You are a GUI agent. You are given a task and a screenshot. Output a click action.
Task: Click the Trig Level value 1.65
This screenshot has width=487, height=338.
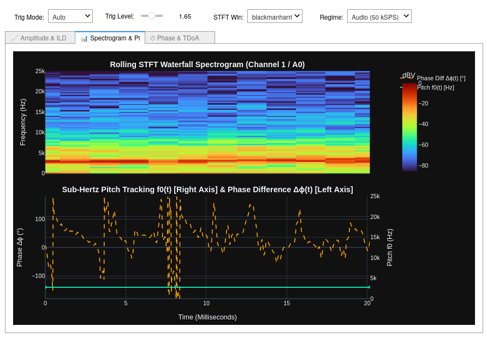point(185,16)
